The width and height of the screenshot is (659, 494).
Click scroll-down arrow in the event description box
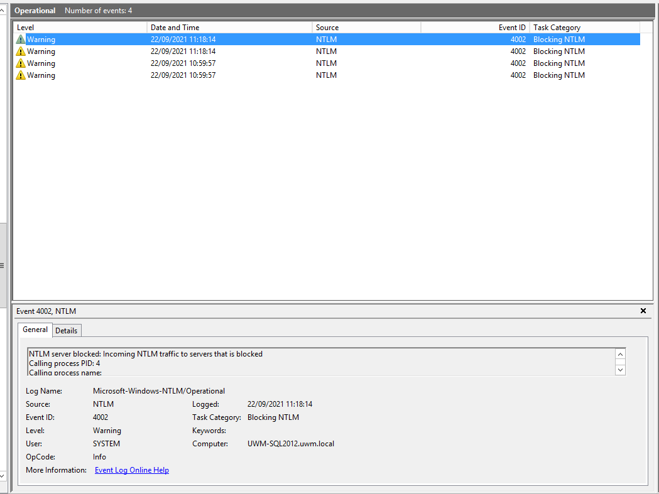[620, 370]
